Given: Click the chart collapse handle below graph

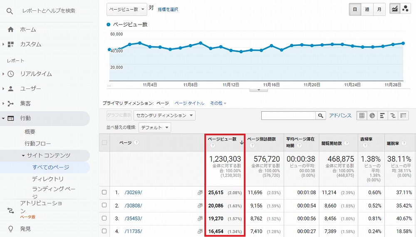Looking at the screenshot, I should pos(259,90).
